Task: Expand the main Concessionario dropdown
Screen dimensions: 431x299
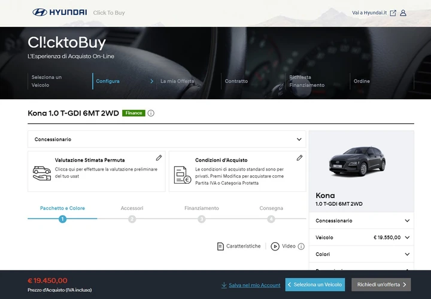Action: [x=167, y=139]
